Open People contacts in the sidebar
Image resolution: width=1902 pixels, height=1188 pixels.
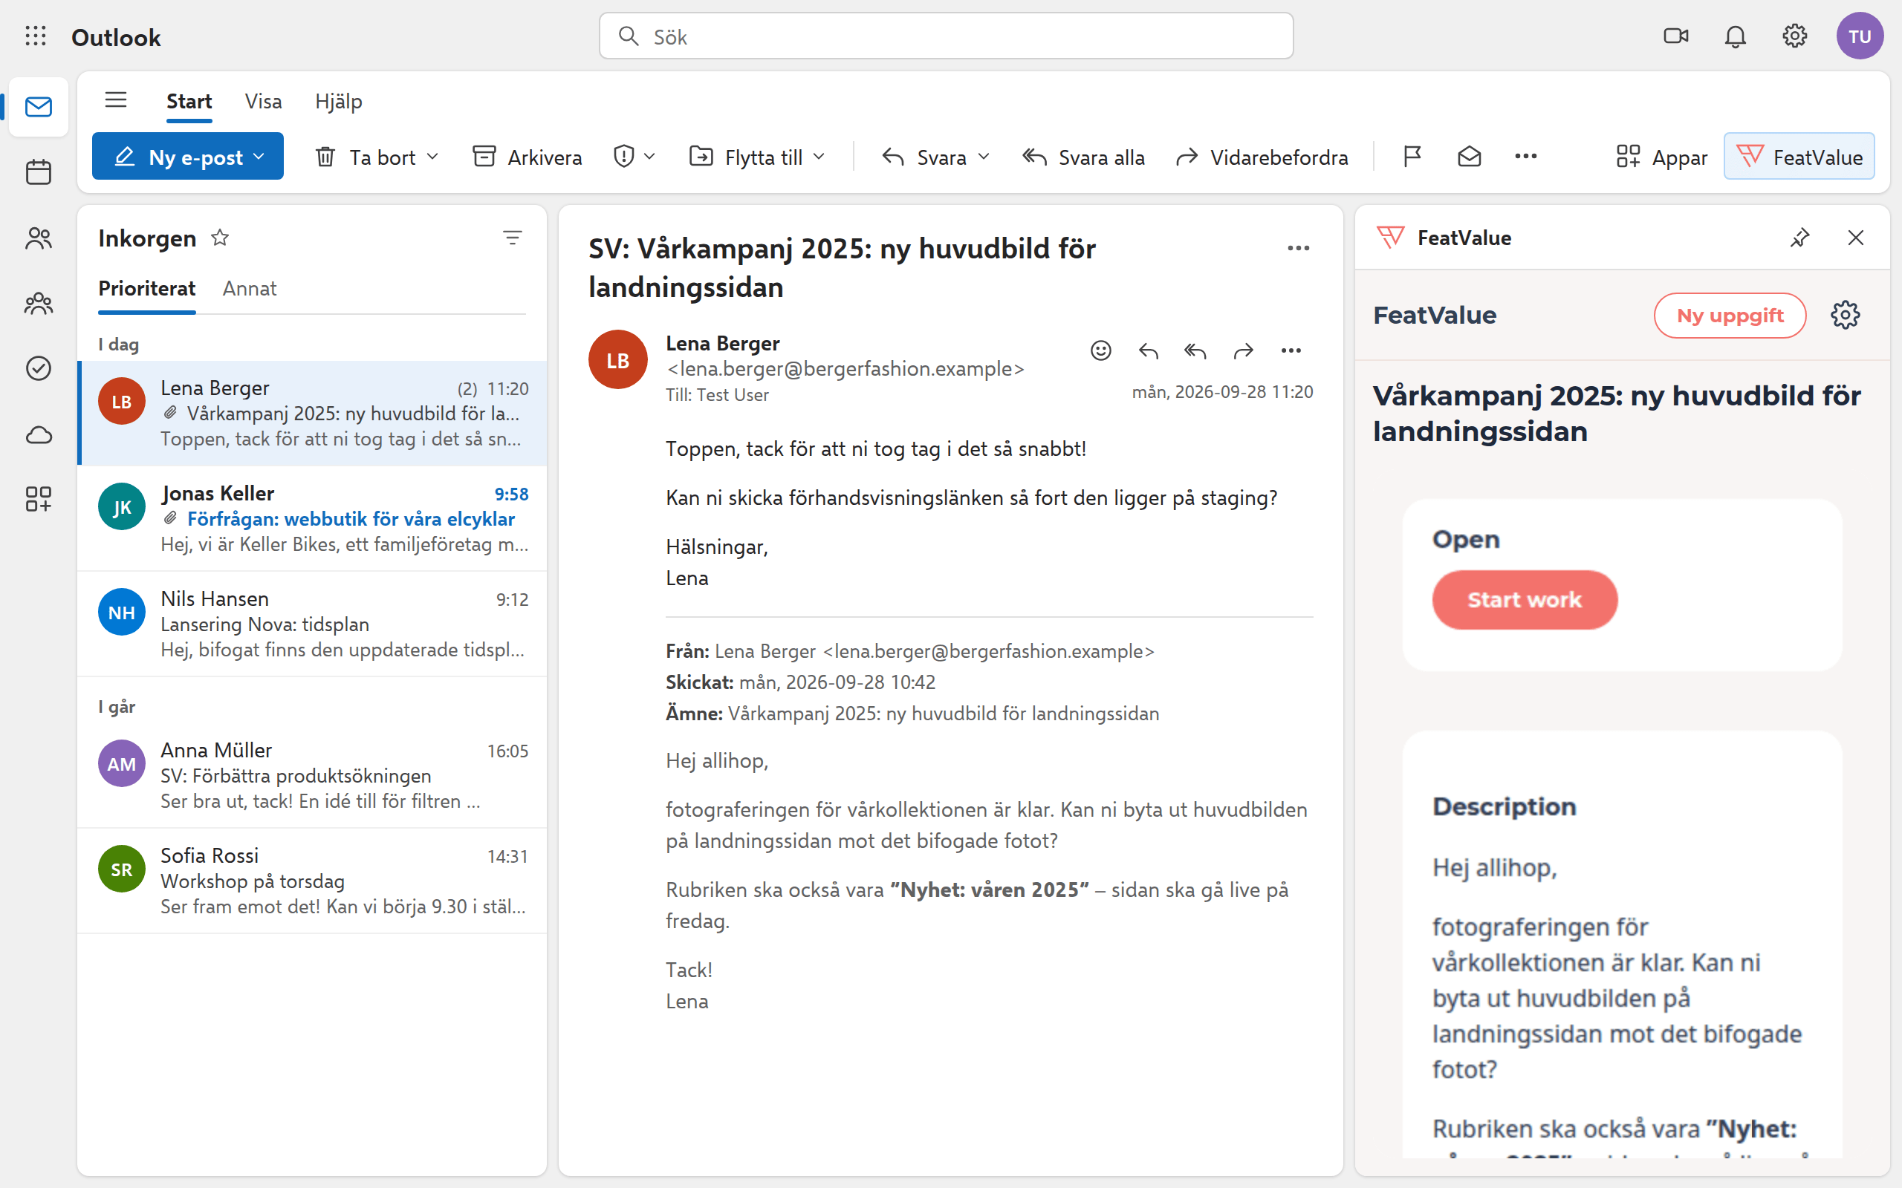point(39,238)
